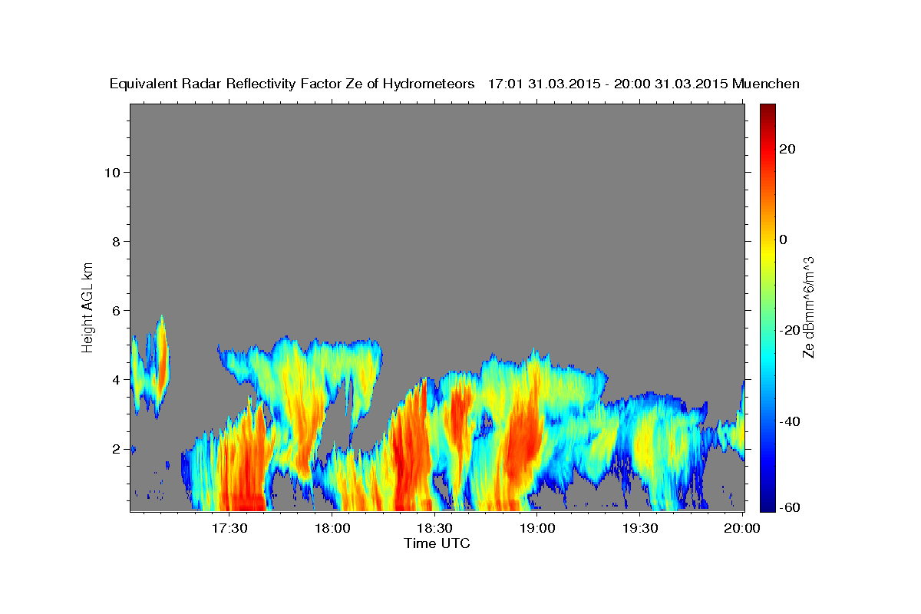Image resolution: width=921 pixels, height=614 pixels.
Task: Click the '17:30' time tick label
Action: point(229,528)
